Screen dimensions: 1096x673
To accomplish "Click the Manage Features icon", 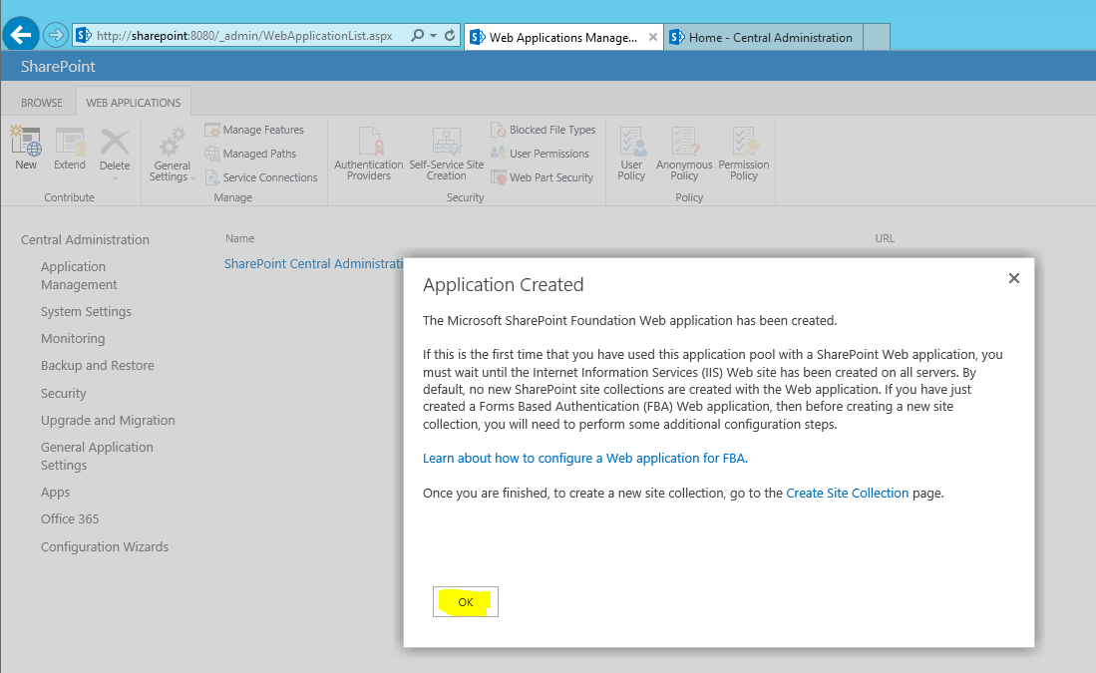I will pyautogui.click(x=212, y=130).
